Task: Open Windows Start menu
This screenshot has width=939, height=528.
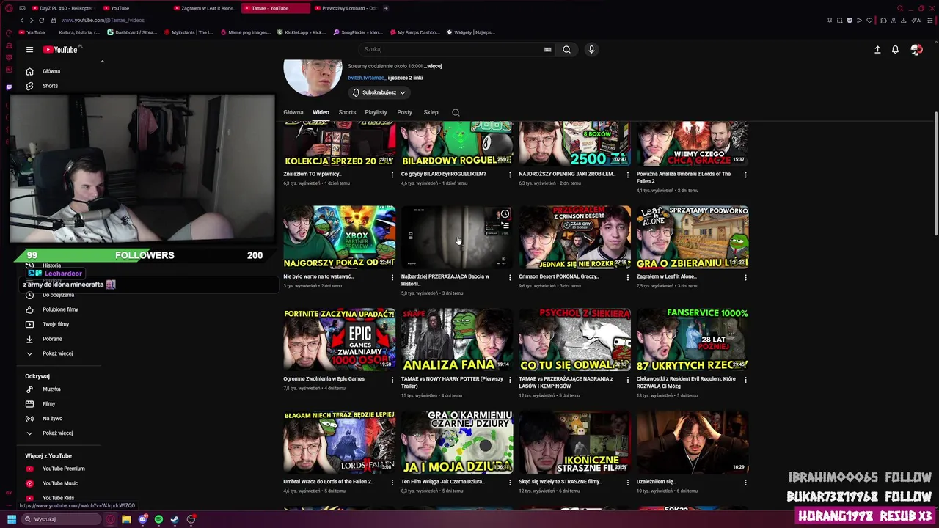Action: 11,519
